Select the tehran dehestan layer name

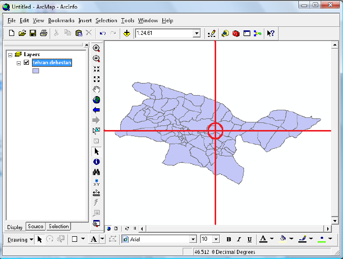[52, 63]
